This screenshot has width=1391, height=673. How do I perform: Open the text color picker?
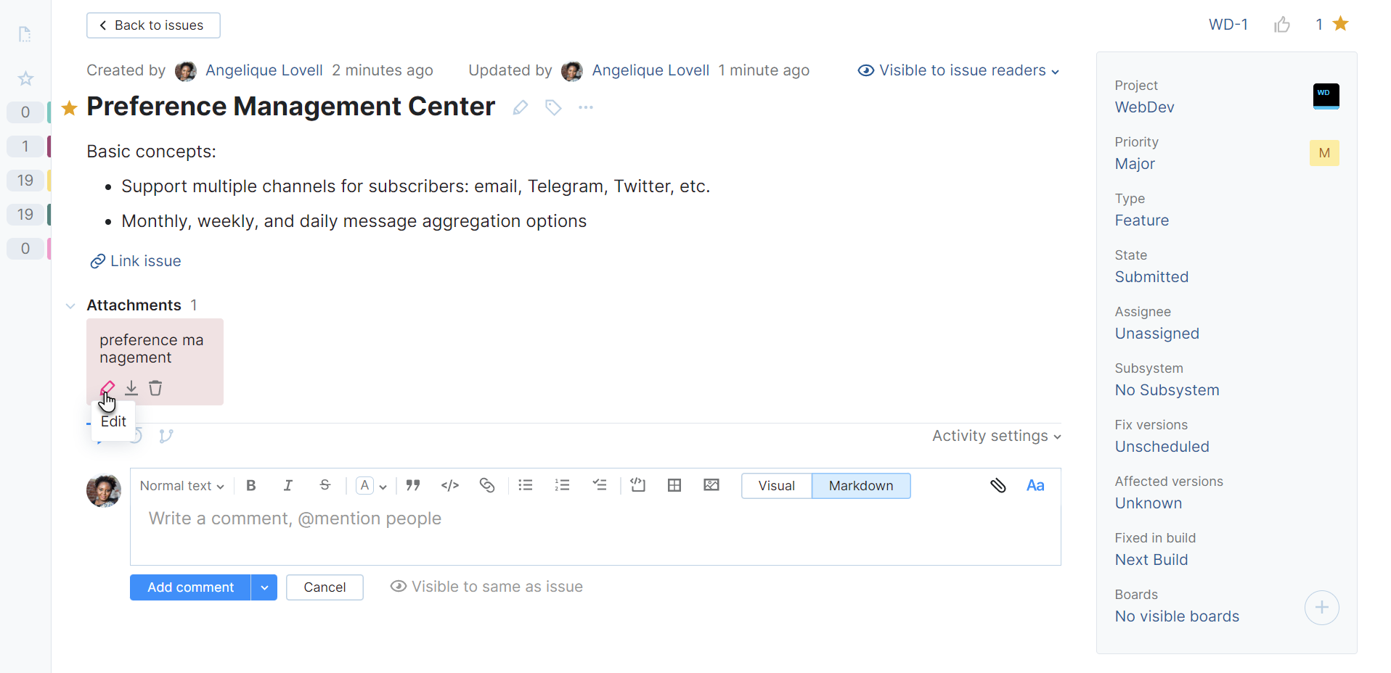click(371, 486)
